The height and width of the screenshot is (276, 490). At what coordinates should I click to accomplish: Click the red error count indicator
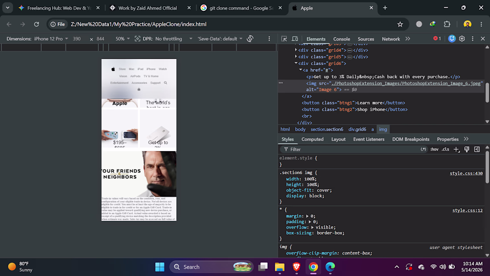(437, 38)
